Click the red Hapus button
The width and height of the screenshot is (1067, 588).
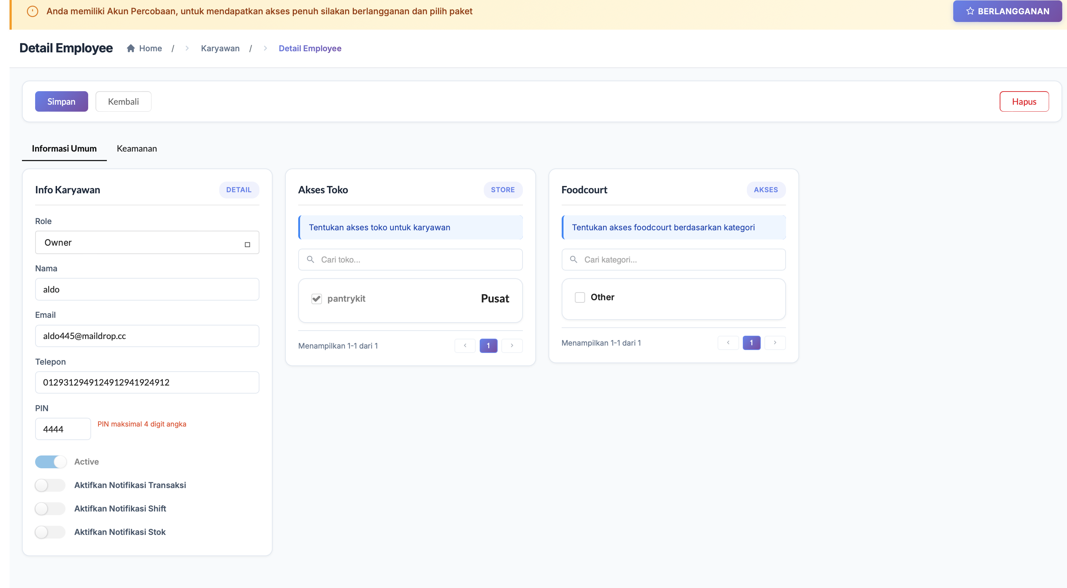(1024, 101)
